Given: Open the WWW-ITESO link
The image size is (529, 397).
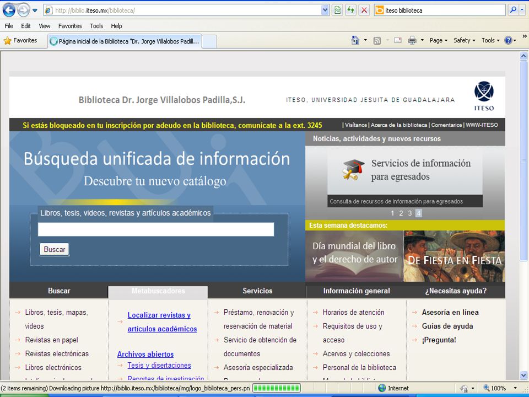Looking at the screenshot, I should coord(482,125).
